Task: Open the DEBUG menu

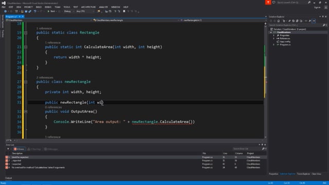Action: [48, 7]
